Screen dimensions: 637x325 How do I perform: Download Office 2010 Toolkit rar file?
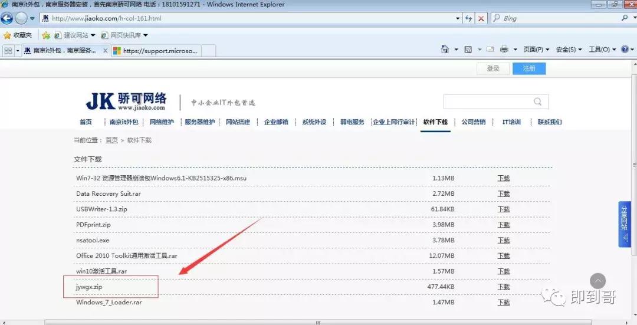tap(504, 255)
